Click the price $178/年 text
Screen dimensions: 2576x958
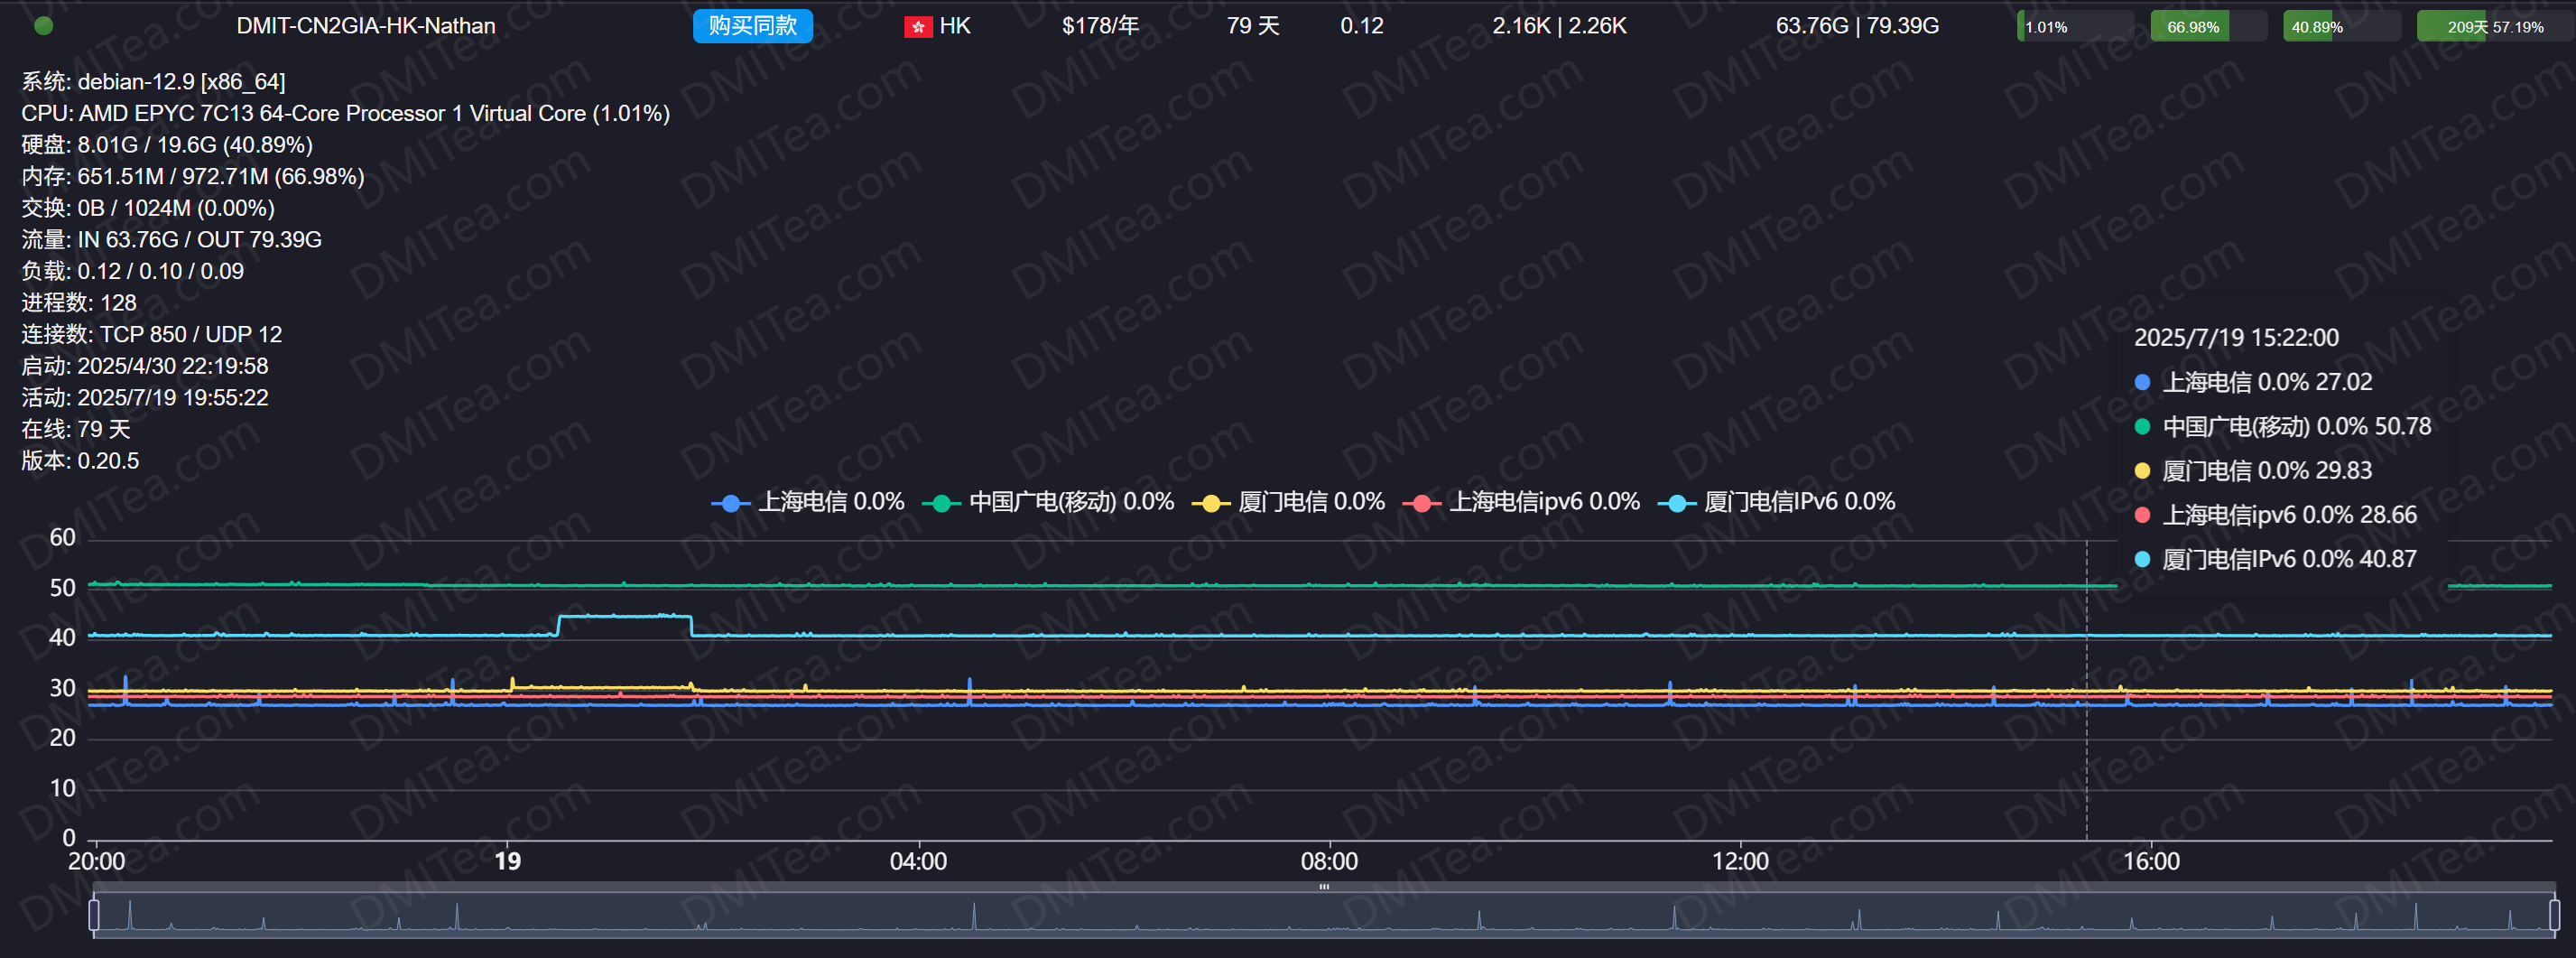[1100, 26]
